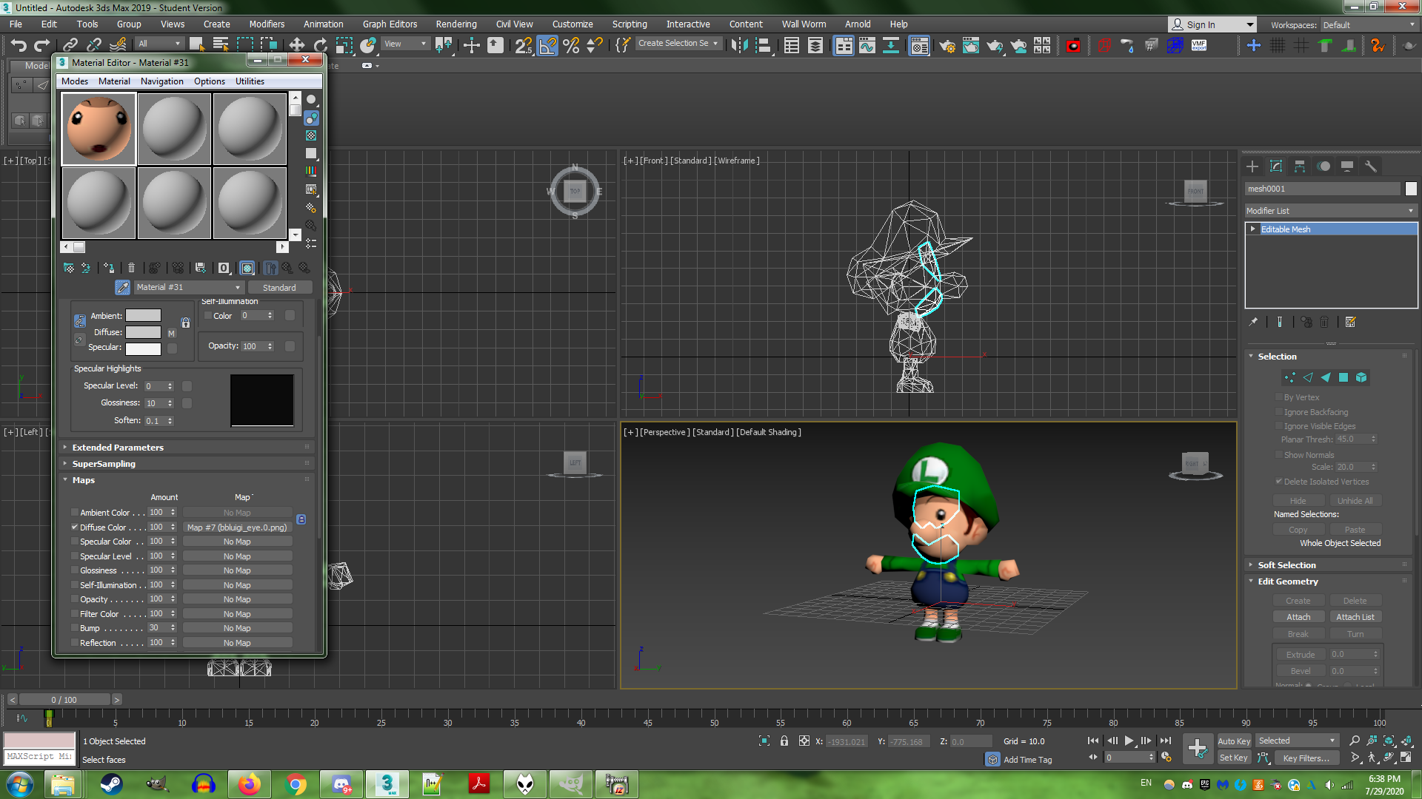This screenshot has width=1422, height=799.
Task: Click the Diffuse color swatch
Action: (143, 331)
